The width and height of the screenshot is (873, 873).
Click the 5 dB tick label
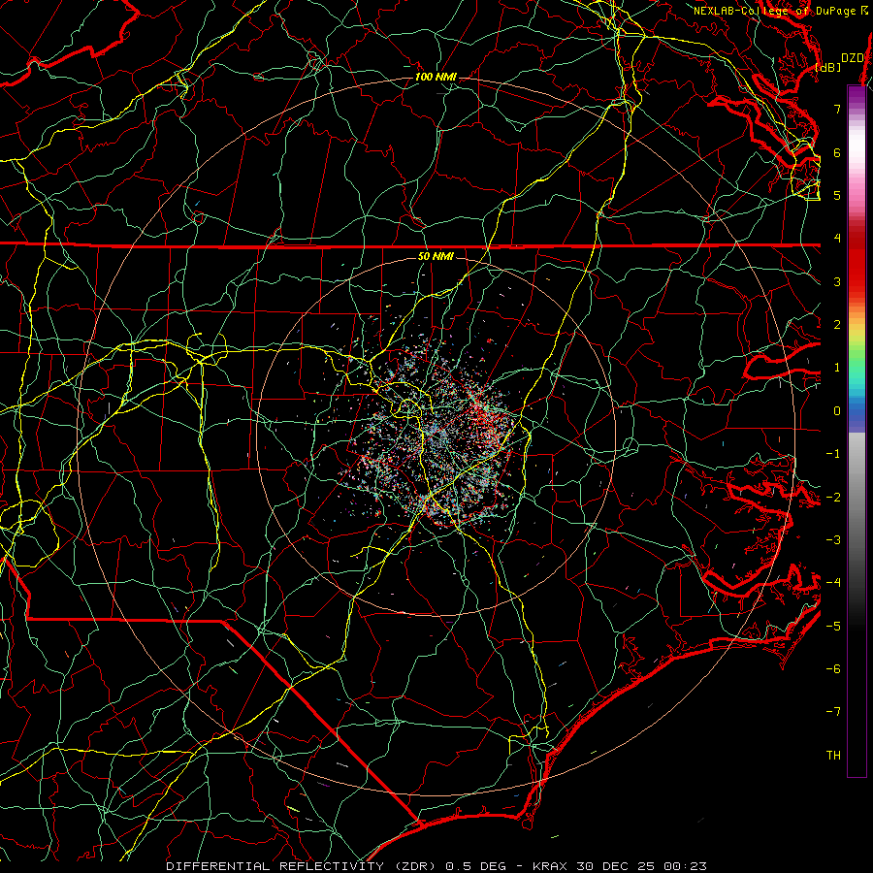[837, 195]
